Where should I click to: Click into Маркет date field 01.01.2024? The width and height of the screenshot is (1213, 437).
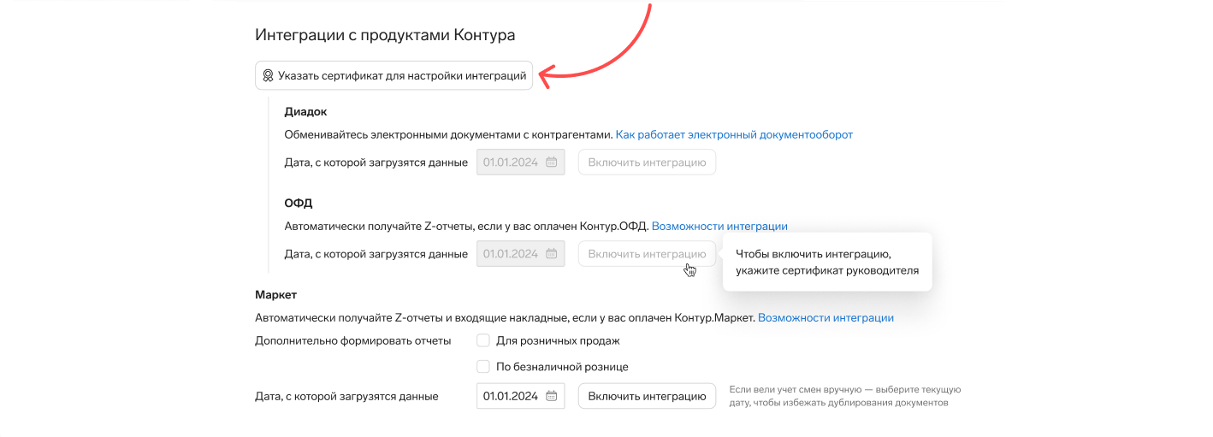click(x=511, y=396)
